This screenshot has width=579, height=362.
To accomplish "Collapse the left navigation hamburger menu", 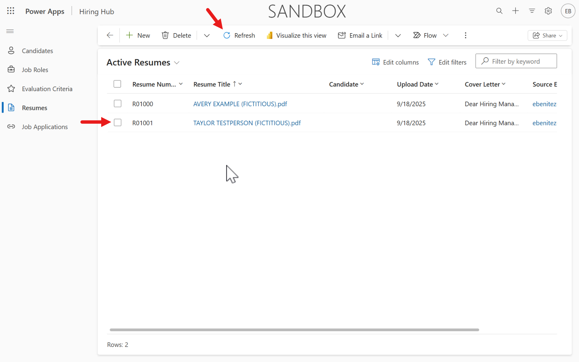I will 10,31.
